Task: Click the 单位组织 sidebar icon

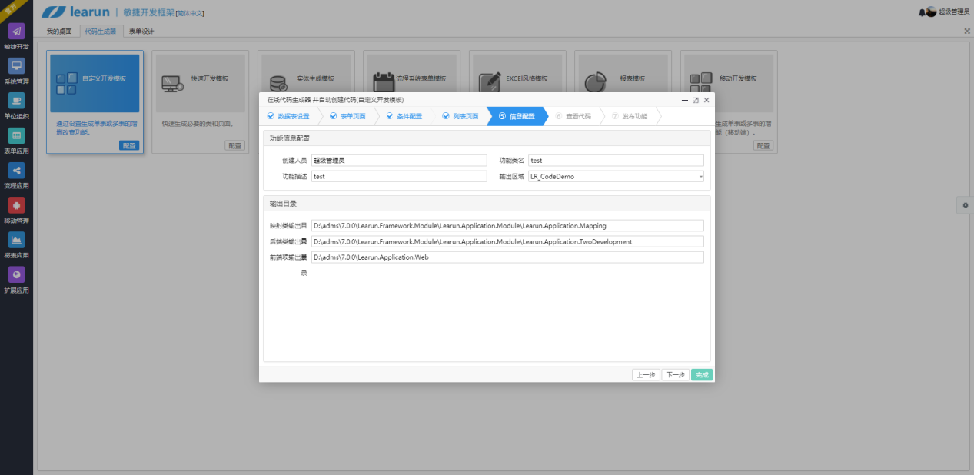Action: pos(16,101)
